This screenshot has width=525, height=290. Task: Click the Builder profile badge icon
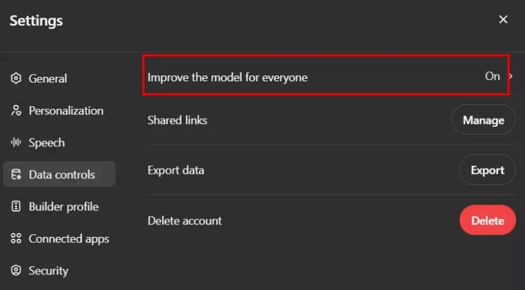point(16,207)
